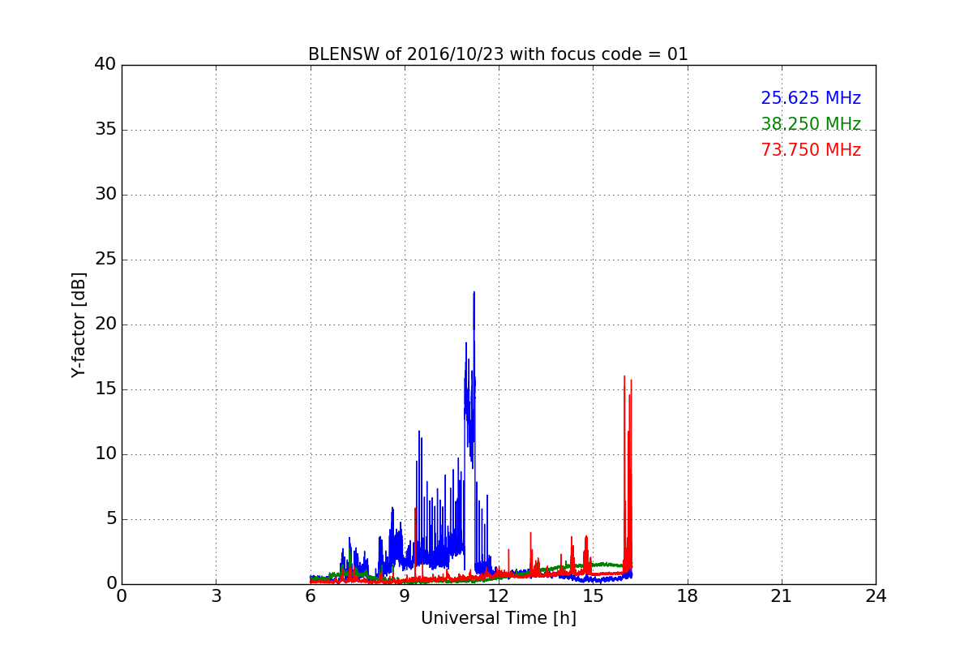Click the x-axis tick label '12'

pyautogui.click(x=499, y=596)
